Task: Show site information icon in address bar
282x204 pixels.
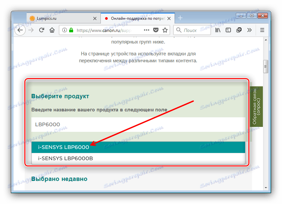Action: (64, 30)
